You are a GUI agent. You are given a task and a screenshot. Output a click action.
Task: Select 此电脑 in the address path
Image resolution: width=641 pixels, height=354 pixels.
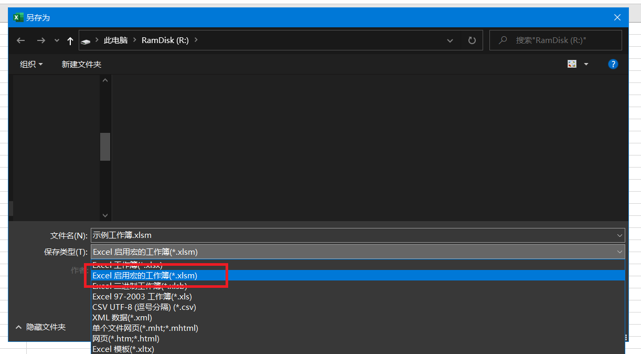(115, 40)
